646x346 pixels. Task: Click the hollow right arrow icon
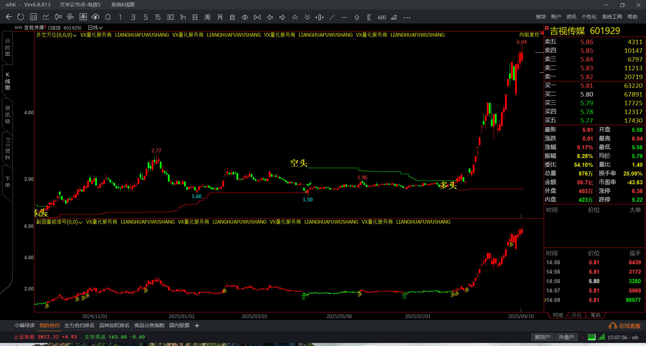(x=282, y=17)
